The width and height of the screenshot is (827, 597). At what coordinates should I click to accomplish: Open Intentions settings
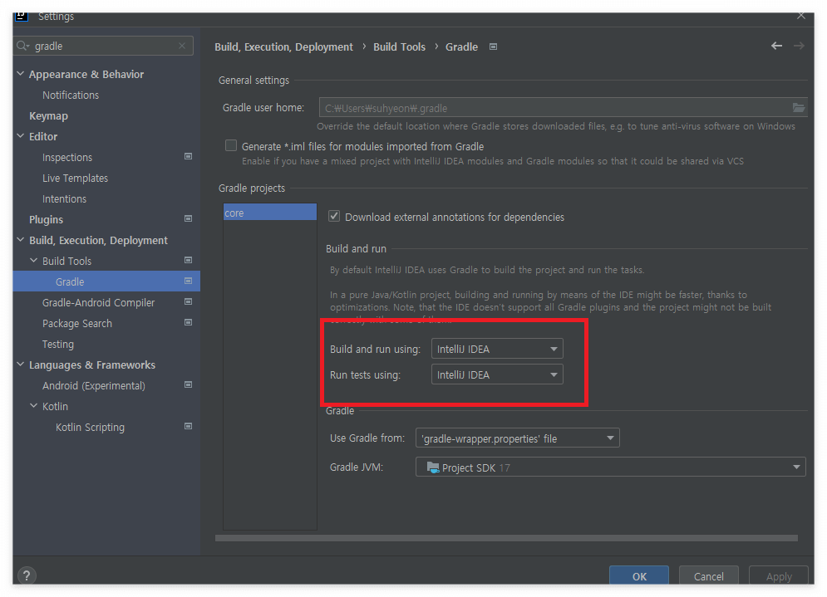click(64, 198)
